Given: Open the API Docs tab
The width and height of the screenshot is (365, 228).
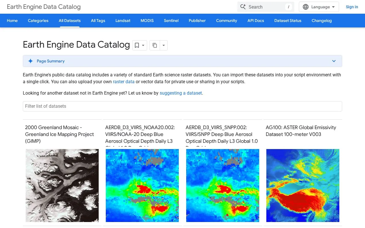Looking at the screenshot, I should click(256, 21).
